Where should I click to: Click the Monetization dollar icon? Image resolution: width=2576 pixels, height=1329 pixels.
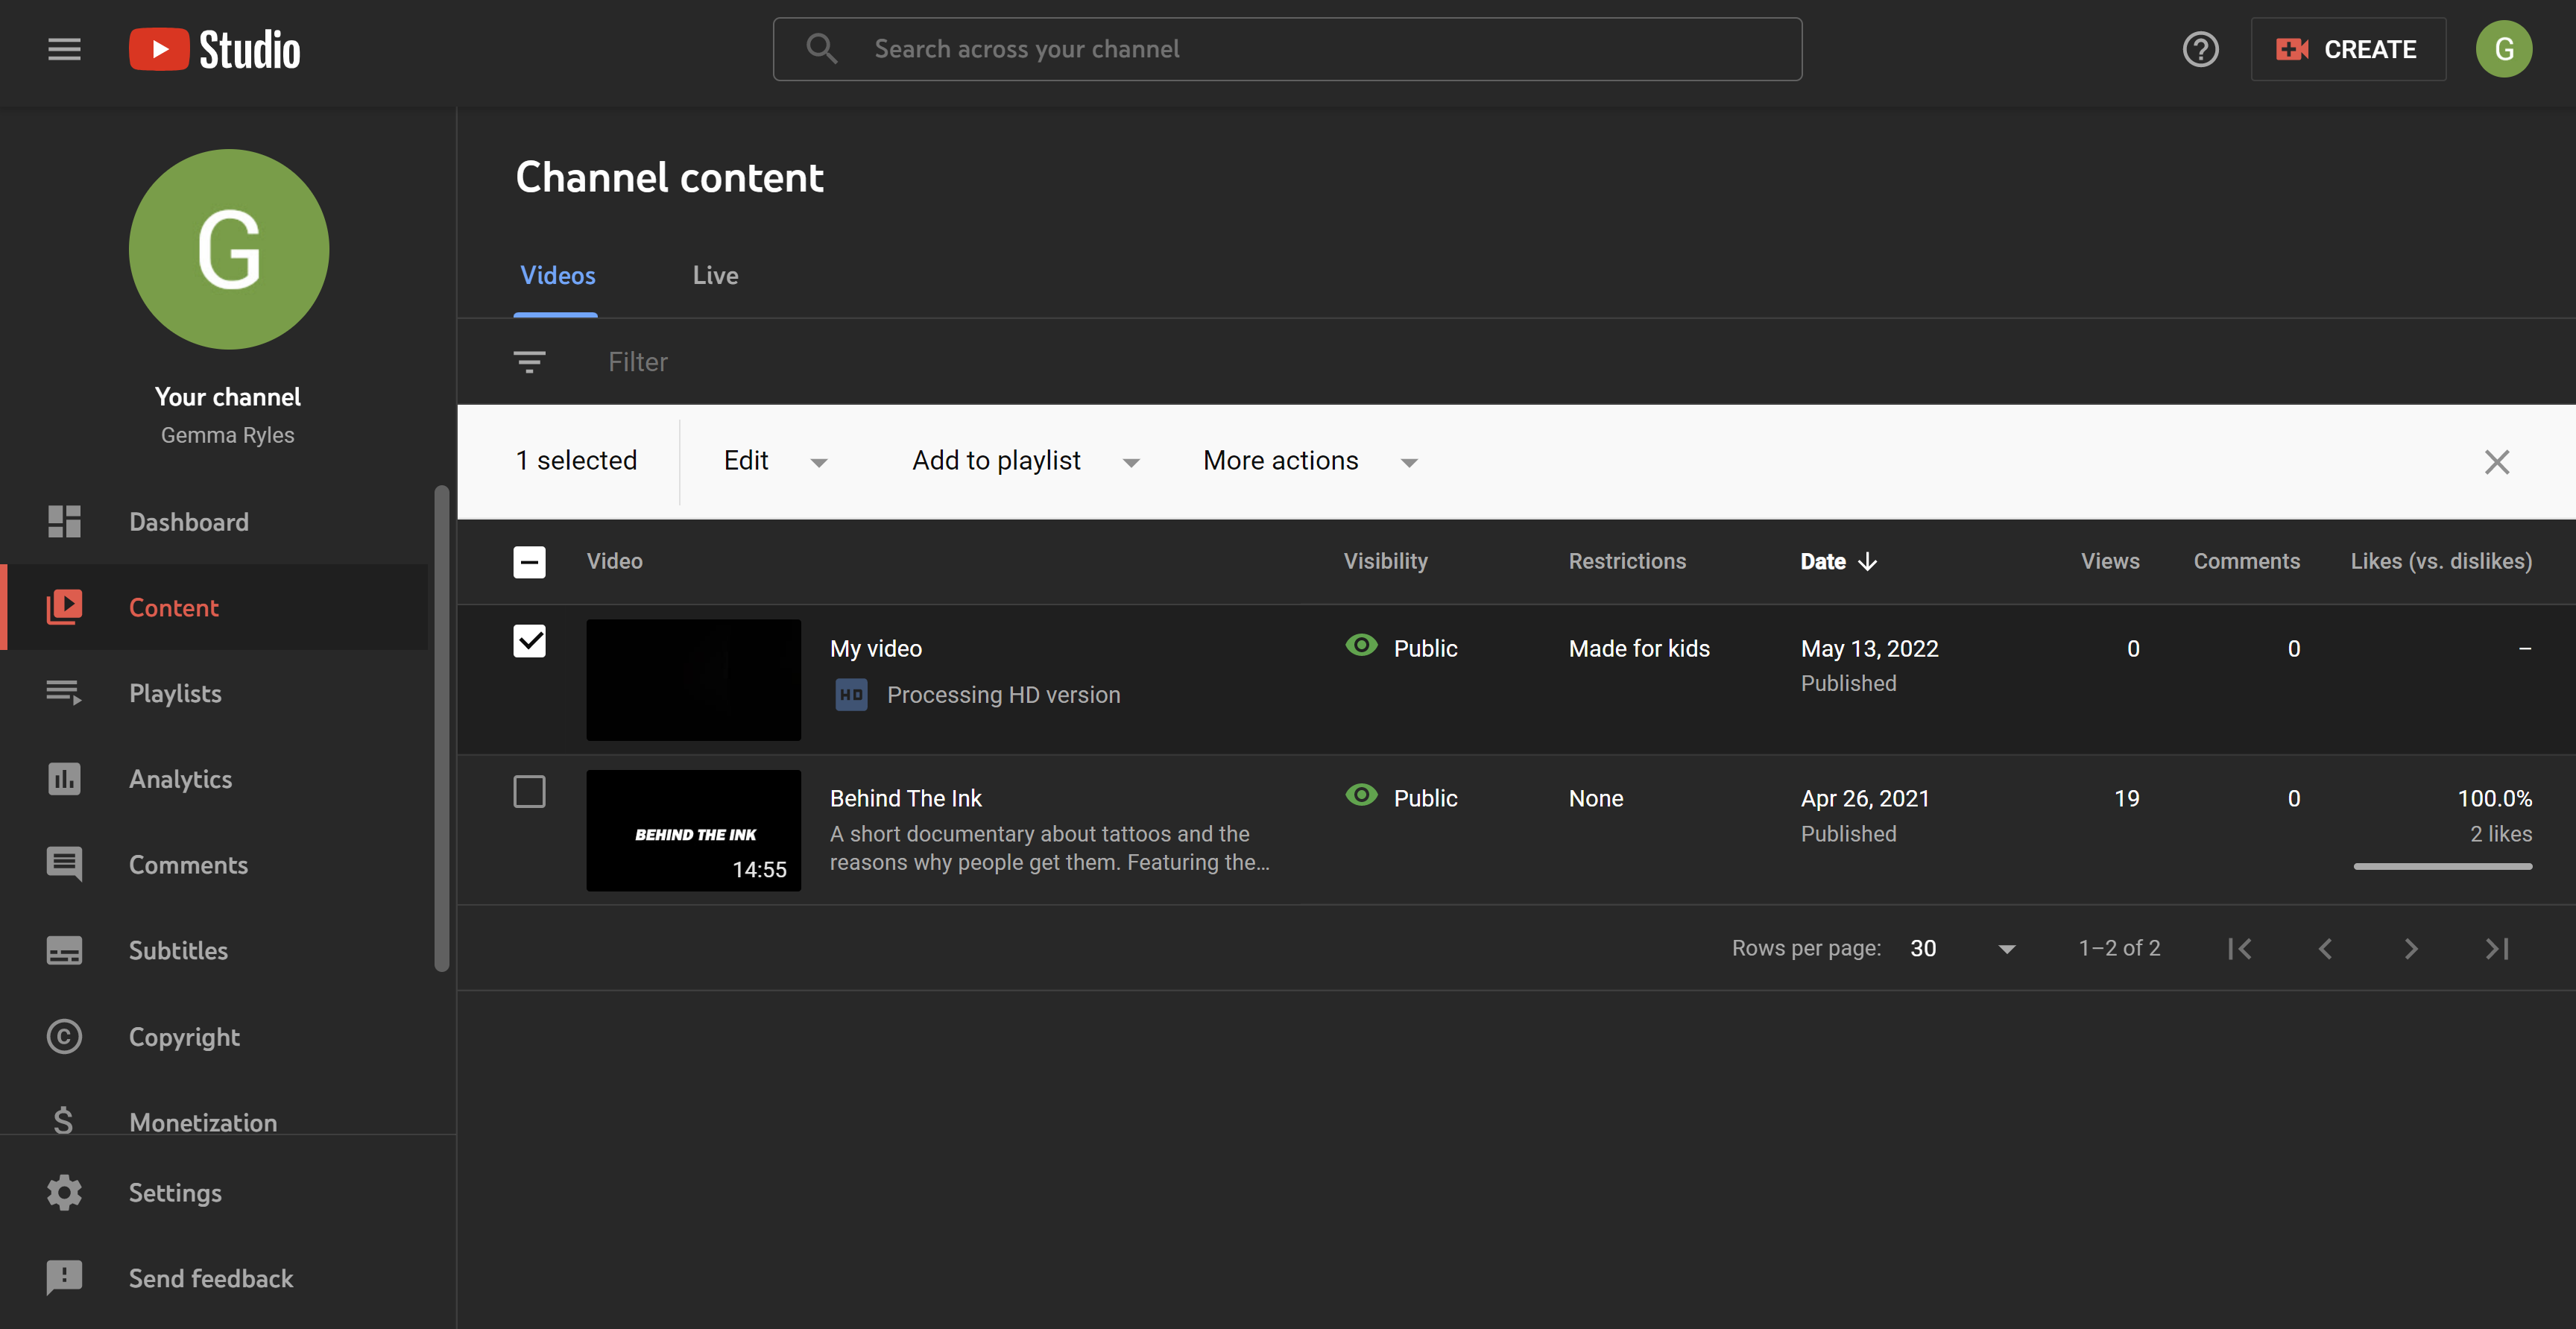click(x=64, y=1120)
